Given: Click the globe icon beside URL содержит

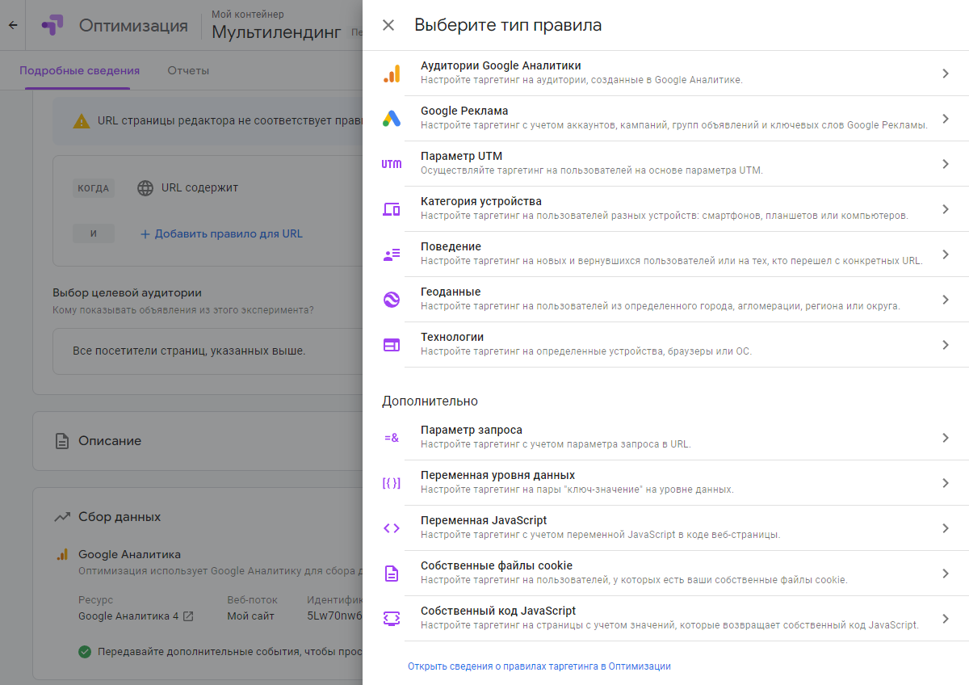Looking at the screenshot, I should (145, 188).
